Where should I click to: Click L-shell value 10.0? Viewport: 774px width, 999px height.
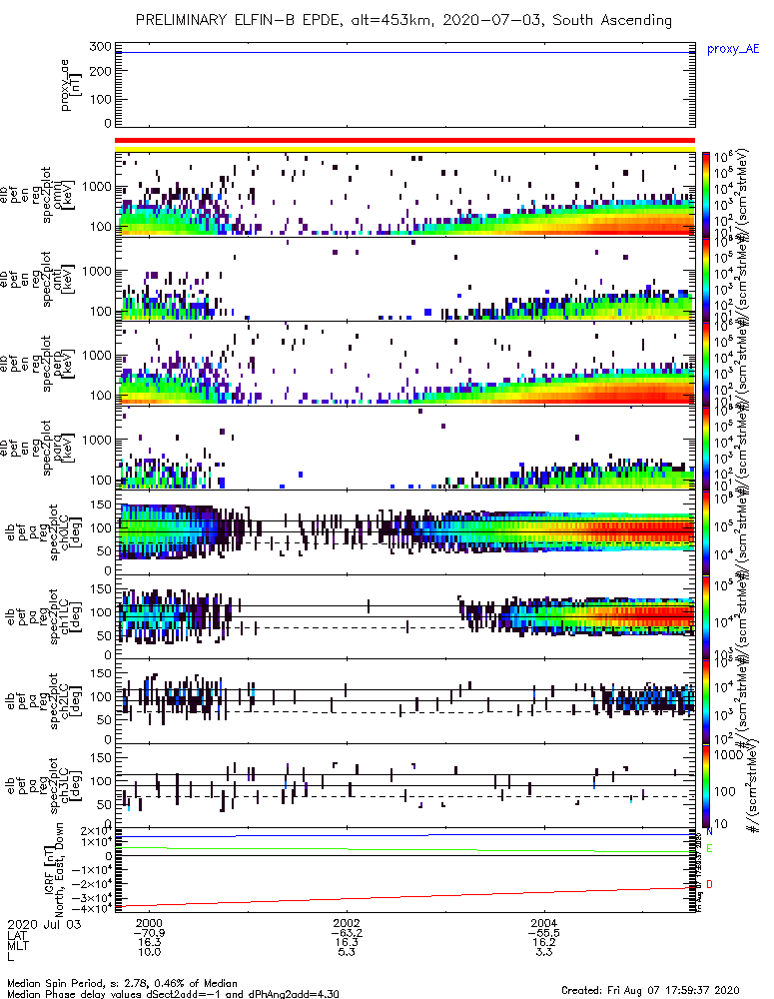[x=150, y=952]
